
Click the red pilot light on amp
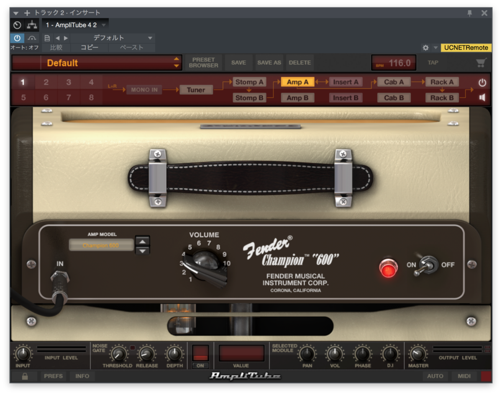point(389,268)
